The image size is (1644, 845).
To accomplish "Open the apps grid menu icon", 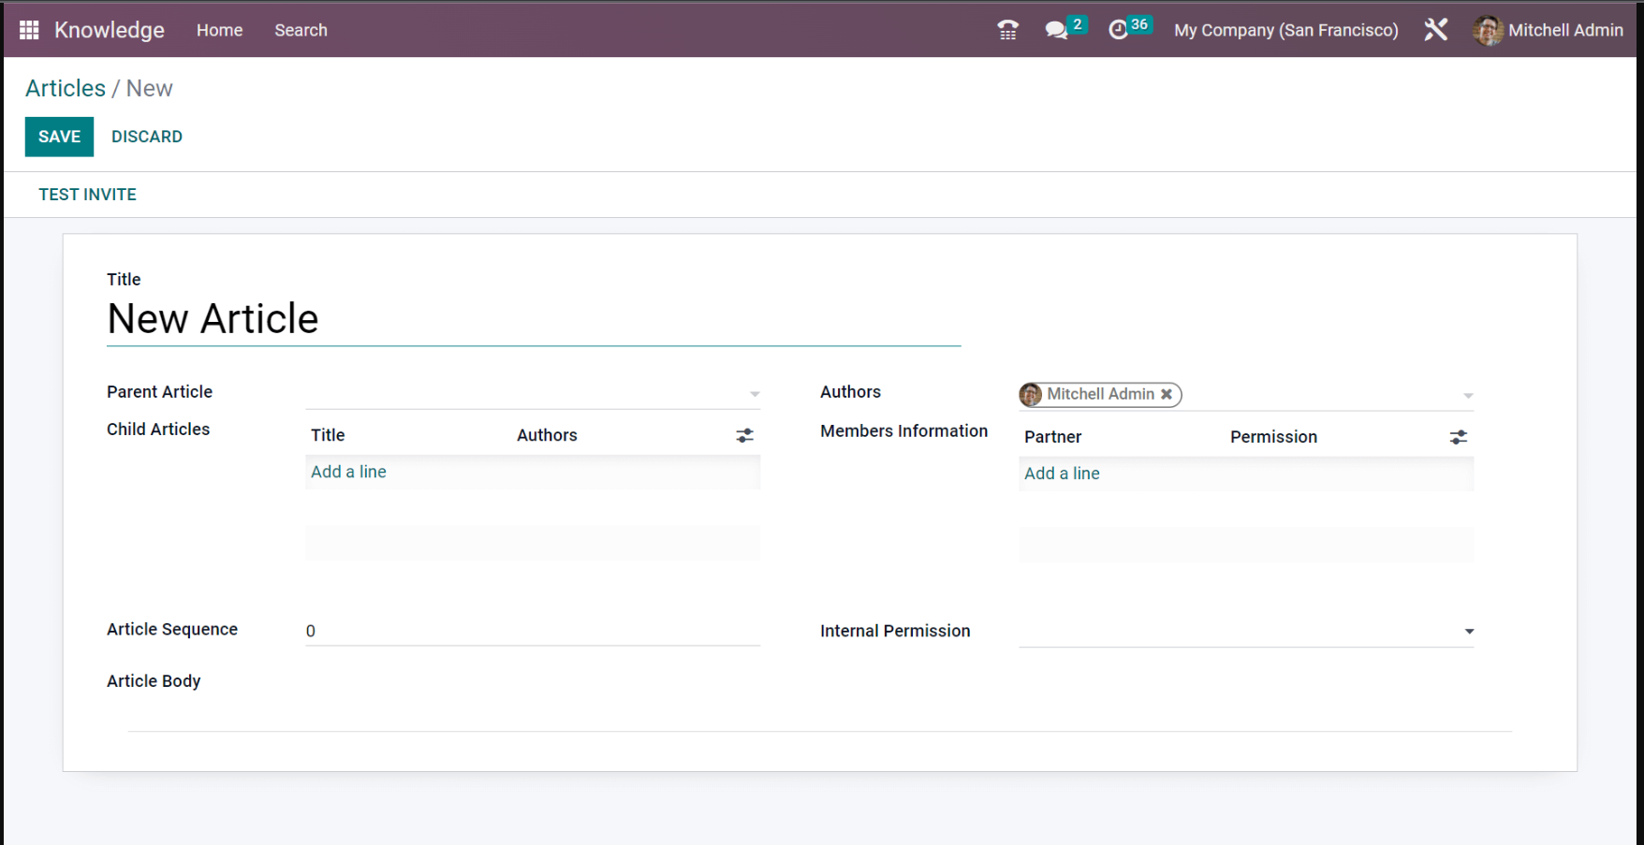I will pos(29,30).
